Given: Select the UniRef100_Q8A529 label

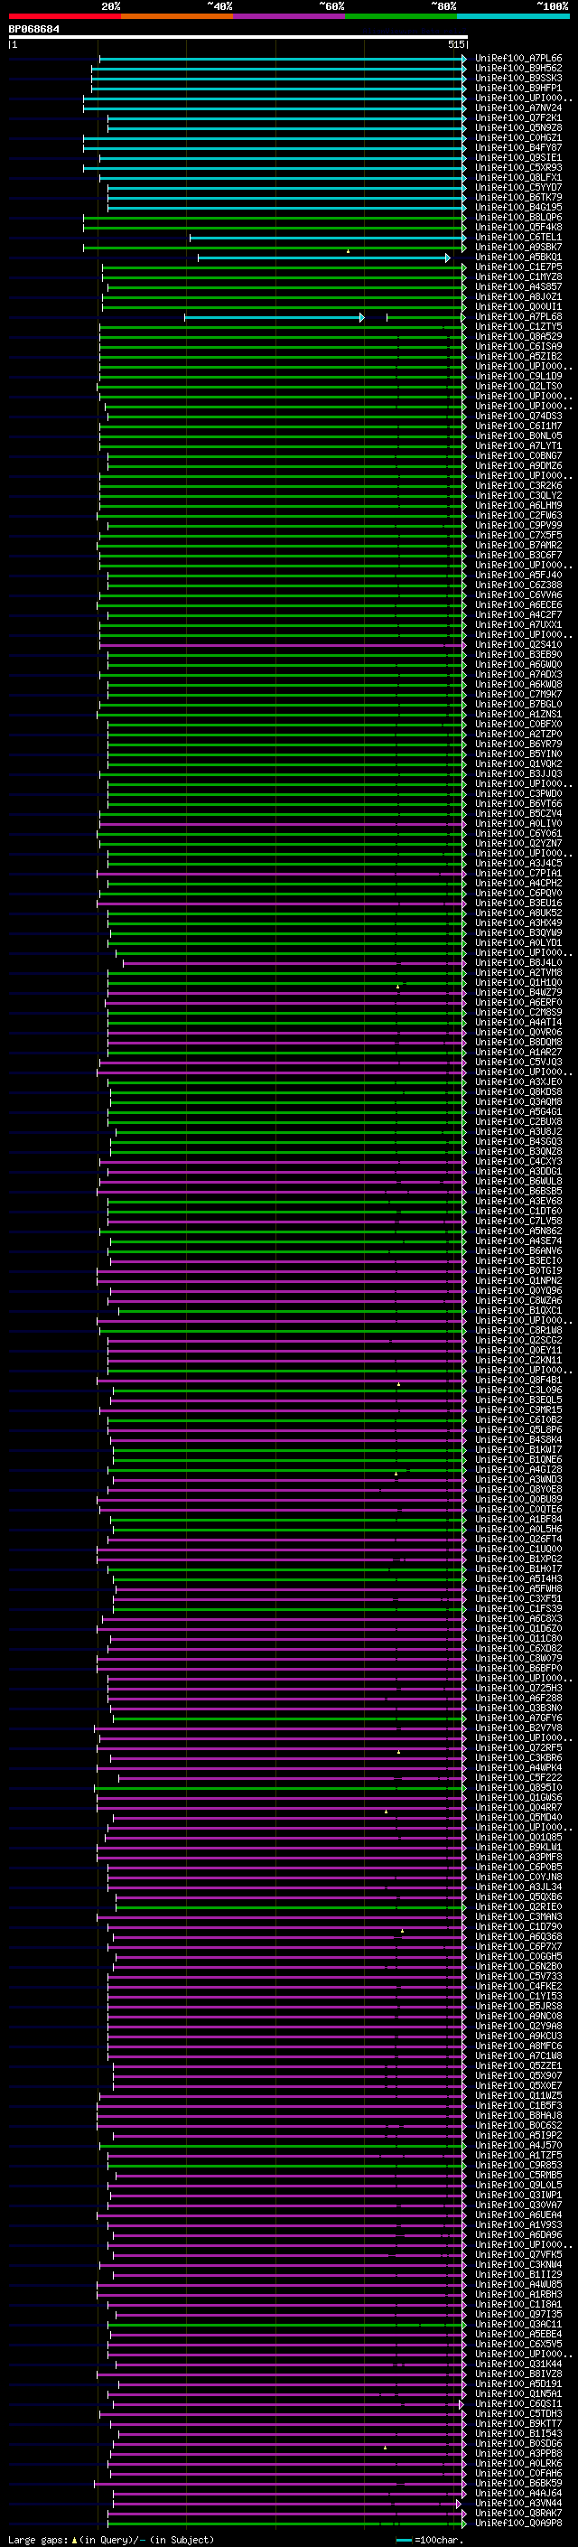Looking at the screenshot, I should [x=517, y=336].
